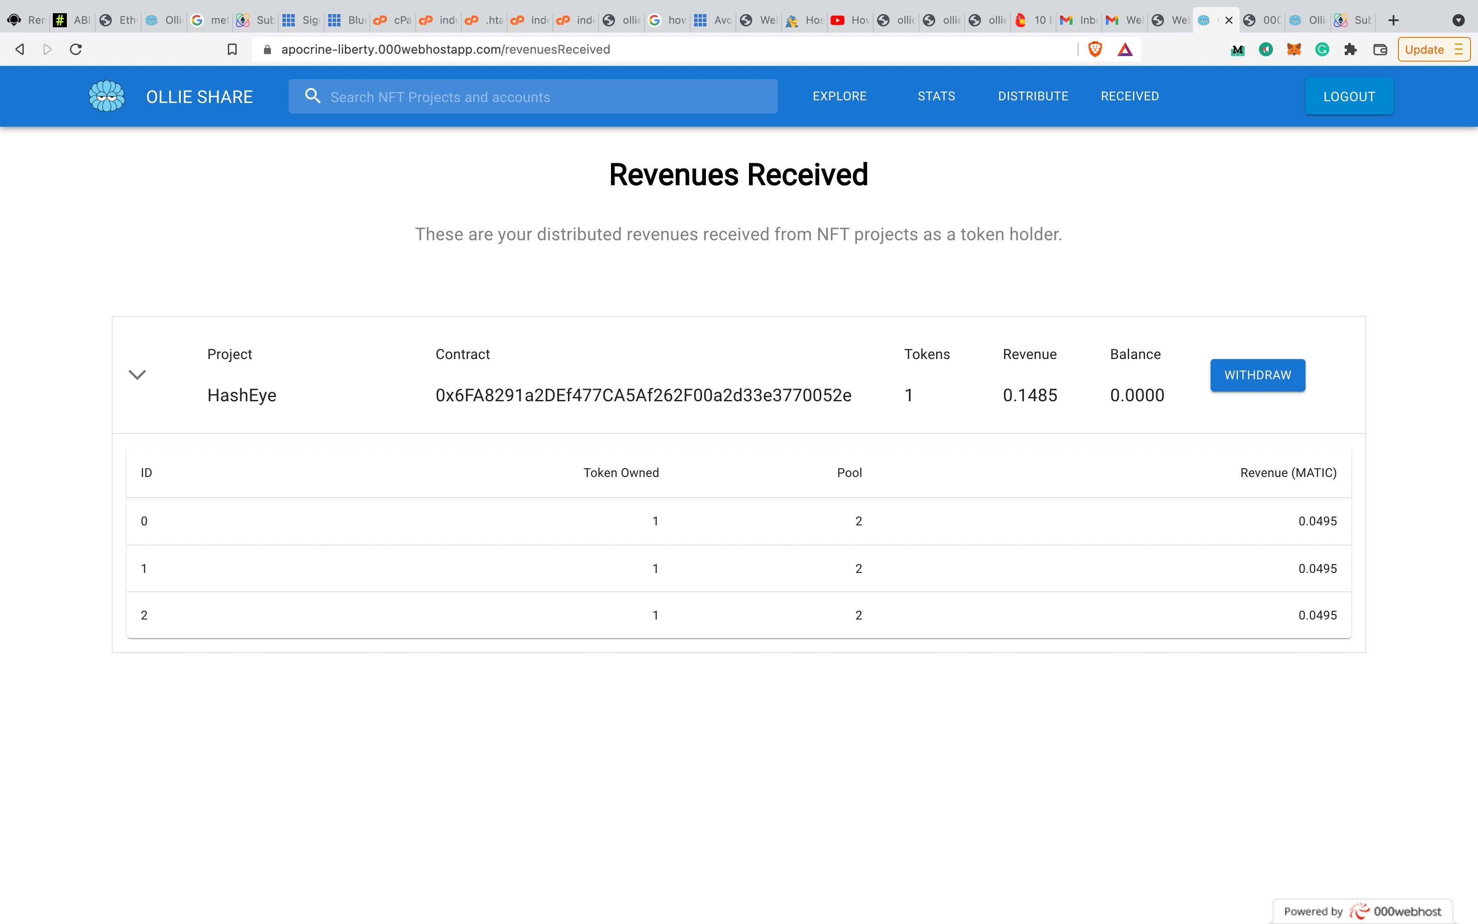Click the HashEye contract address
The width and height of the screenshot is (1478, 924).
coord(643,396)
